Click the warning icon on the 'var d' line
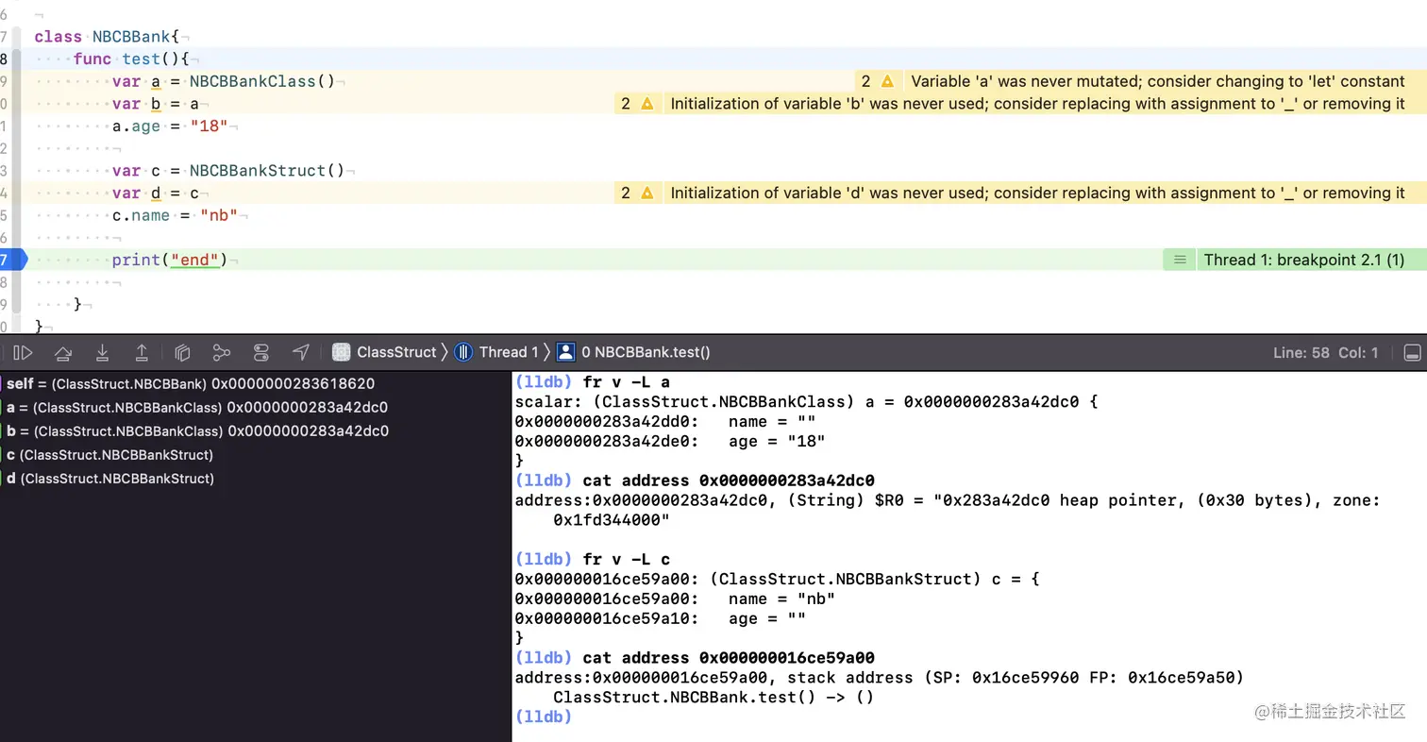1427x742 pixels. pyautogui.click(x=646, y=193)
